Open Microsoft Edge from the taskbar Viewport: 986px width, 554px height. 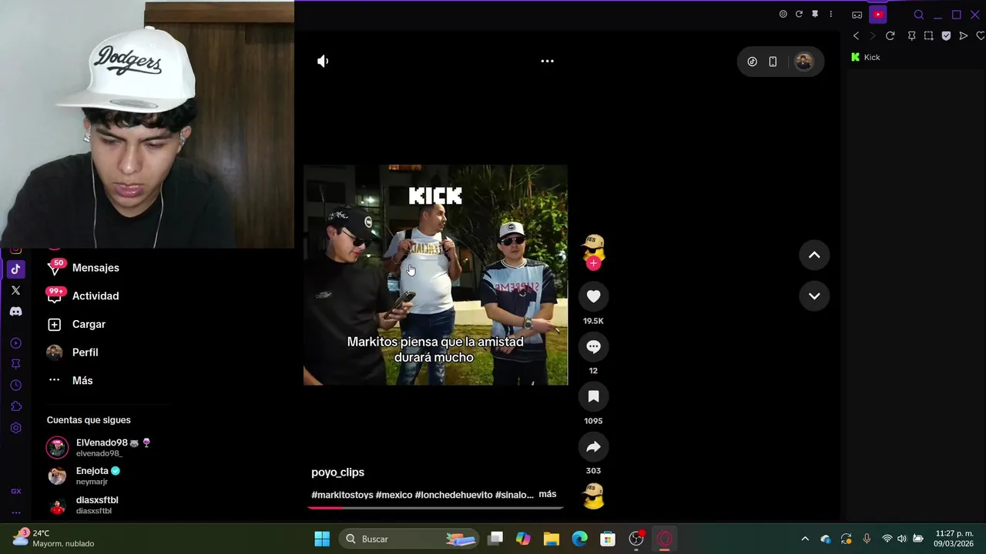[579, 539]
